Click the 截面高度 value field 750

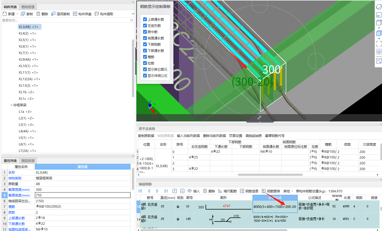[x=83, y=195]
